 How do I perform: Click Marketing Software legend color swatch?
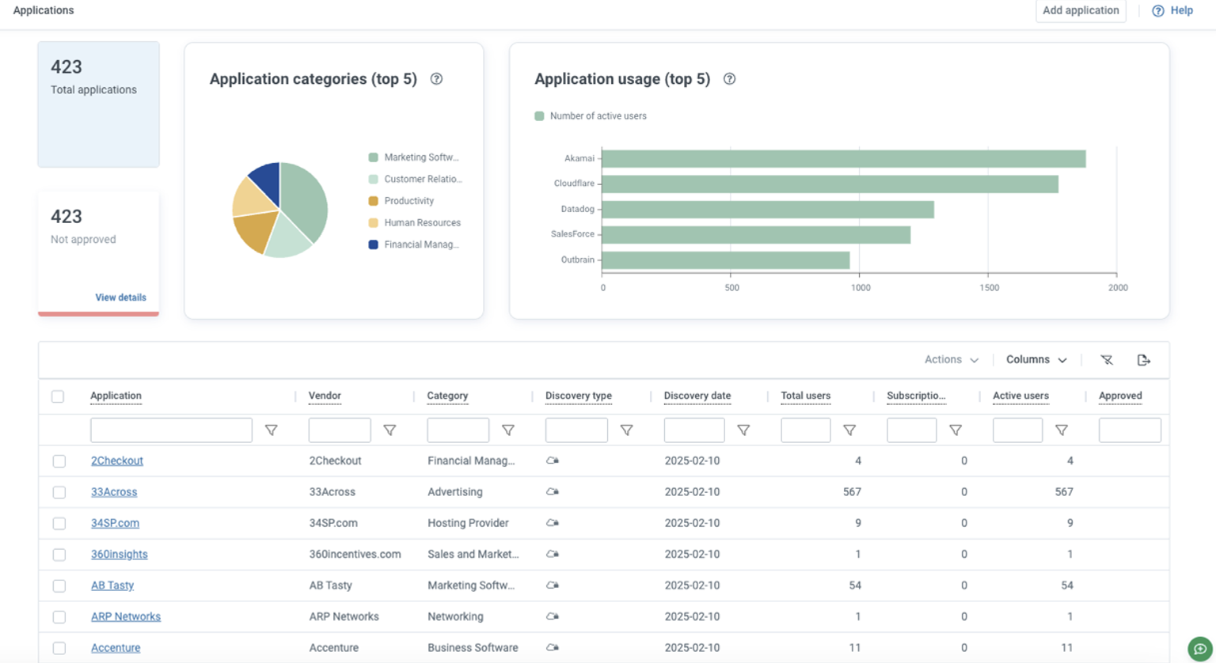(373, 157)
